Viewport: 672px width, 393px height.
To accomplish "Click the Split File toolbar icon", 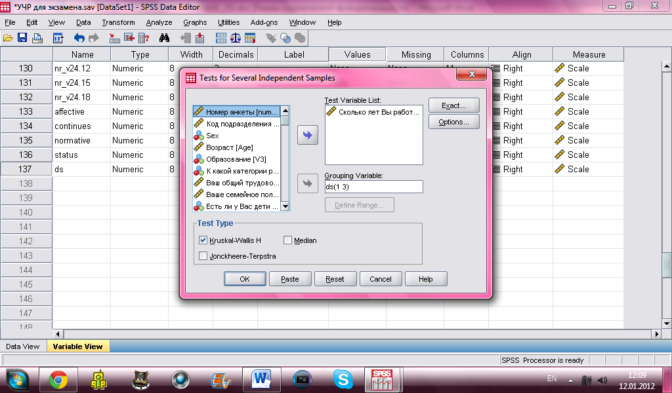I will pos(221,38).
